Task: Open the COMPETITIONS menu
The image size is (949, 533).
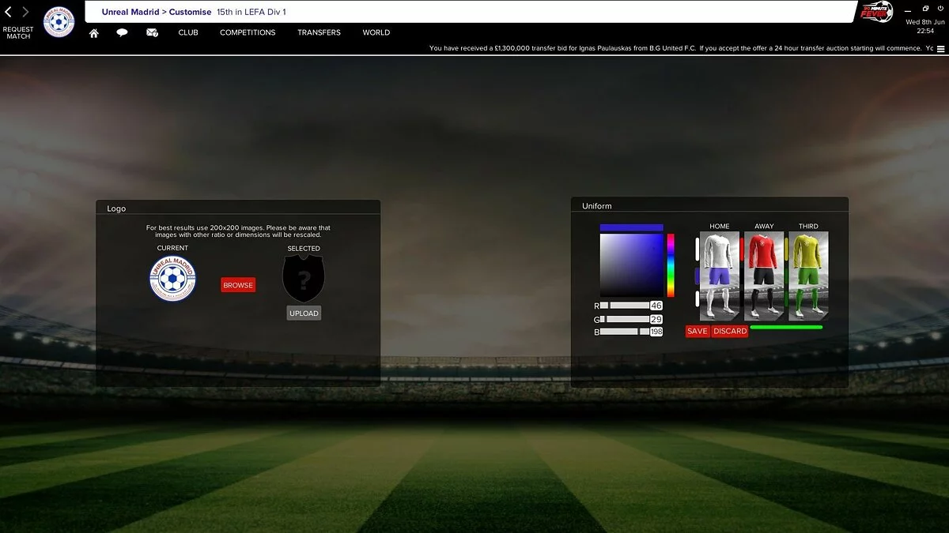Action: click(248, 33)
